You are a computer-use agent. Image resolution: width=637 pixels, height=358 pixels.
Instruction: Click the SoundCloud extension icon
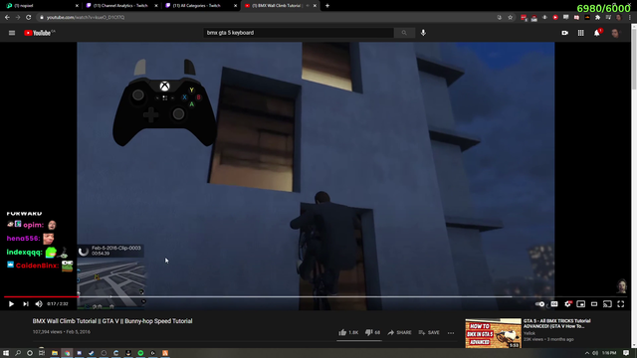587,18
